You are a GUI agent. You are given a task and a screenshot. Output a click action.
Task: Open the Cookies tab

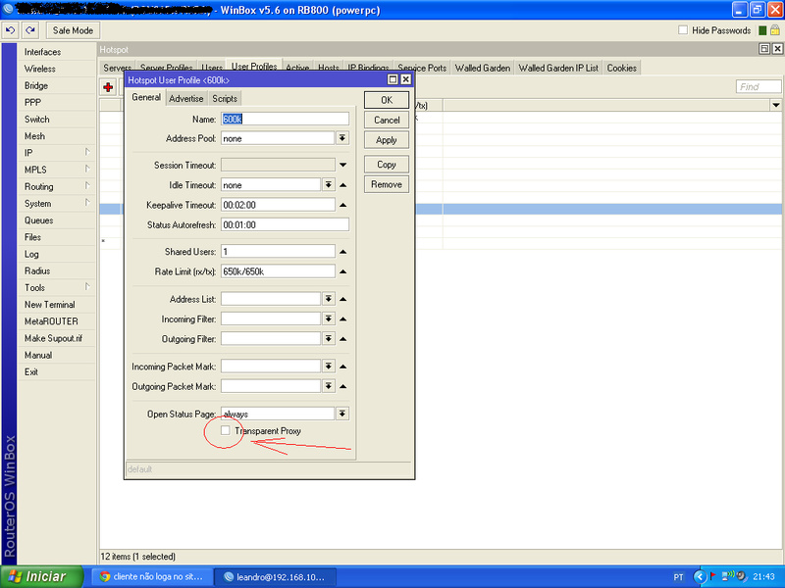pos(622,68)
